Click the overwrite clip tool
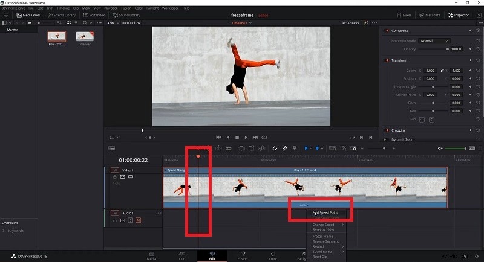Image resolution: width=484 pixels, height=262 pixels. [x=251, y=149]
